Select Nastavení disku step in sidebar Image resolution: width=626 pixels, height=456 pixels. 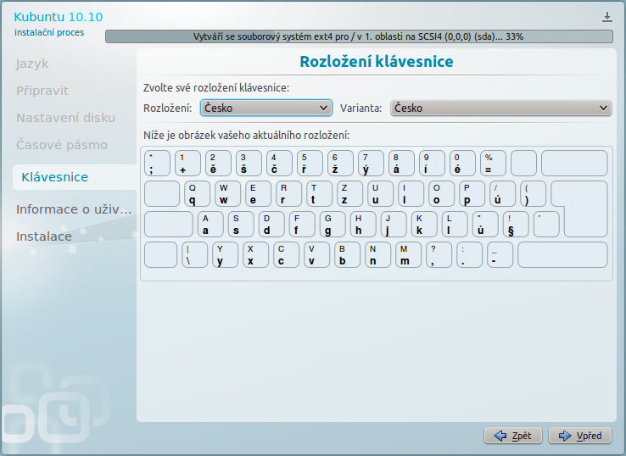coord(66,118)
